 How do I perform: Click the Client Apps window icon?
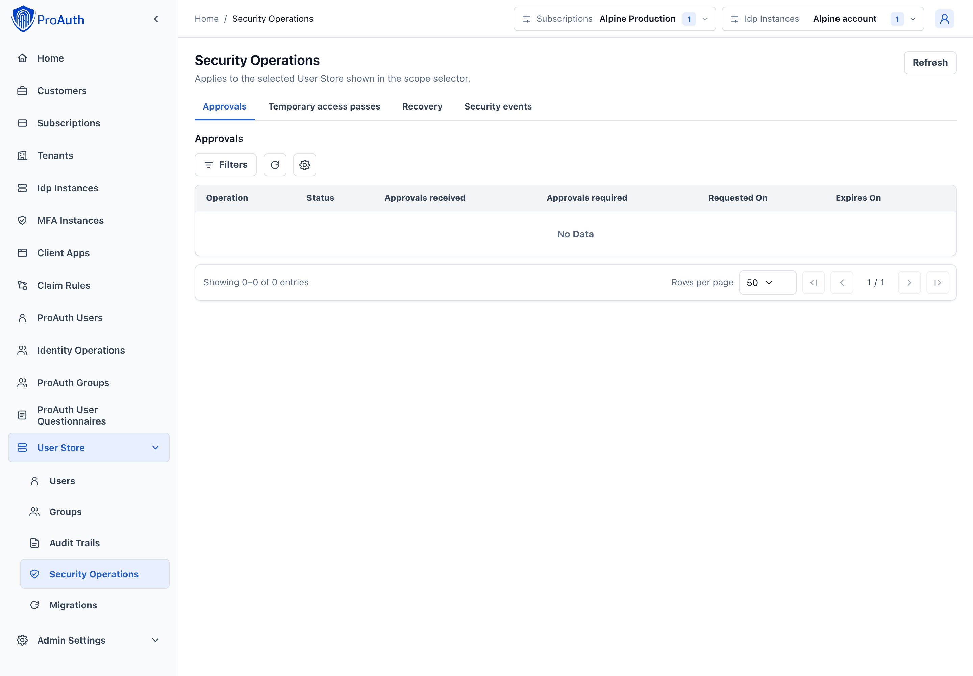coord(22,253)
